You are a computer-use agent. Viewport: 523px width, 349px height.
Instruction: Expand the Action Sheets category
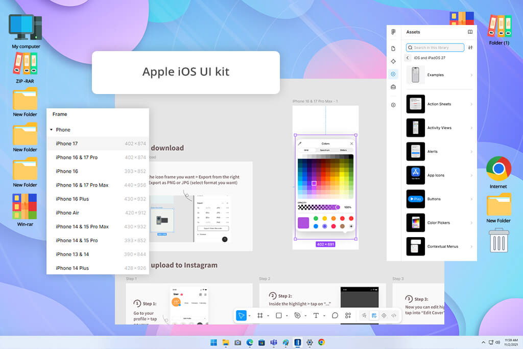pyautogui.click(x=440, y=104)
